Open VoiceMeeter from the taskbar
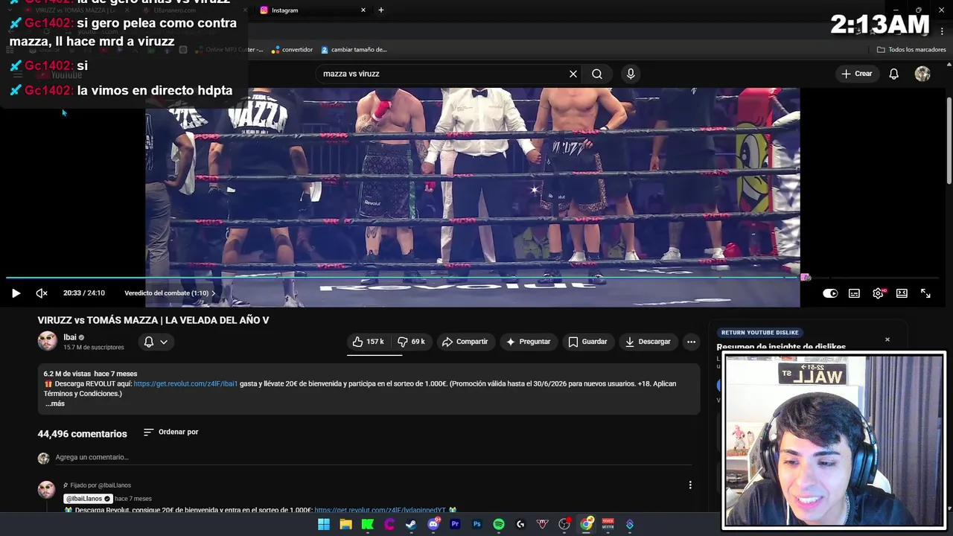This screenshot has width=953, height=536. click(608, 524)
